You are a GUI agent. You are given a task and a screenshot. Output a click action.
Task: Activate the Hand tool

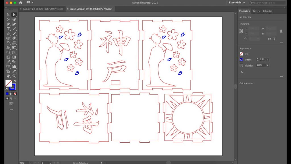click(7, 76)
